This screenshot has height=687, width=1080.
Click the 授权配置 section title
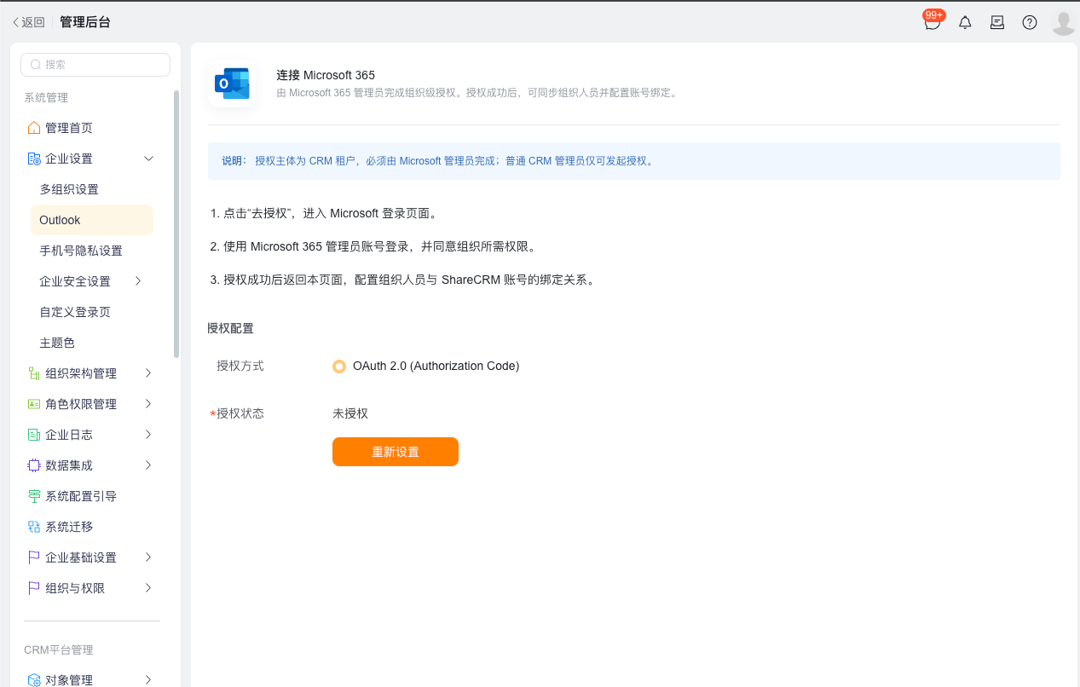pyautogui.click(x=230, y=328)
